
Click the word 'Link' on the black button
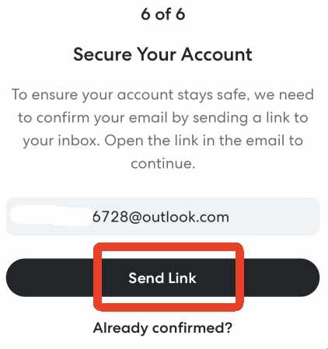pos(182,278)
